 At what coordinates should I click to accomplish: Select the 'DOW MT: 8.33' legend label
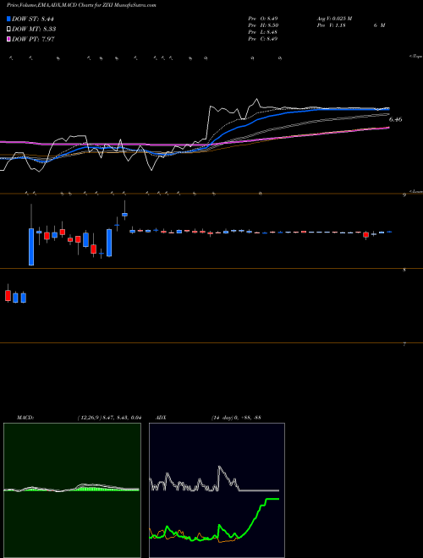click(34, 30)
